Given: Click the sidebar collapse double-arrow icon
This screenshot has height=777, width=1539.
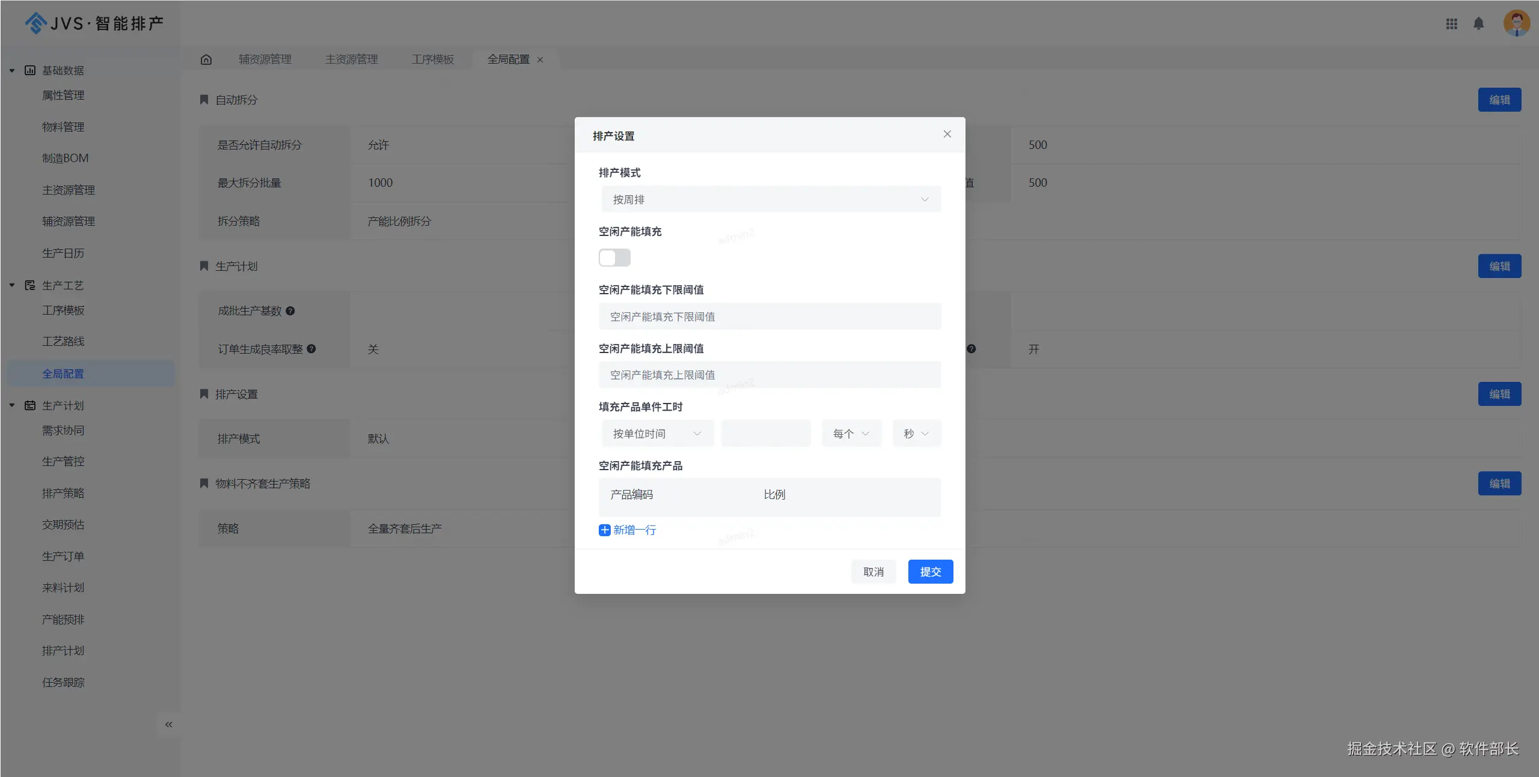Looking at the screenshot, I should 169,725.
